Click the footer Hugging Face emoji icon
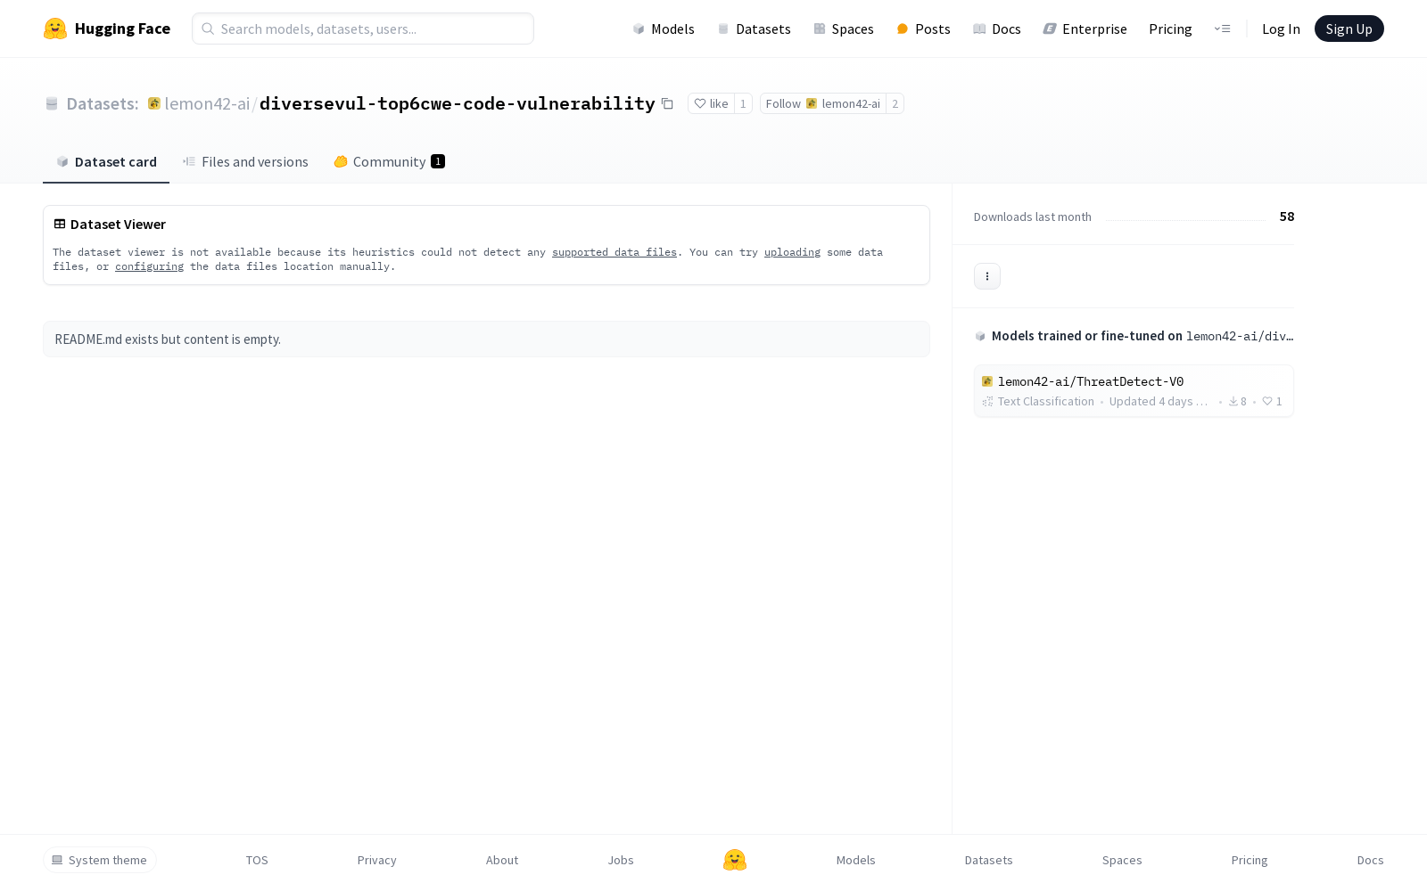Image resolution: width=1427 pixels, height=891 pixels. (x=735, y=860)
